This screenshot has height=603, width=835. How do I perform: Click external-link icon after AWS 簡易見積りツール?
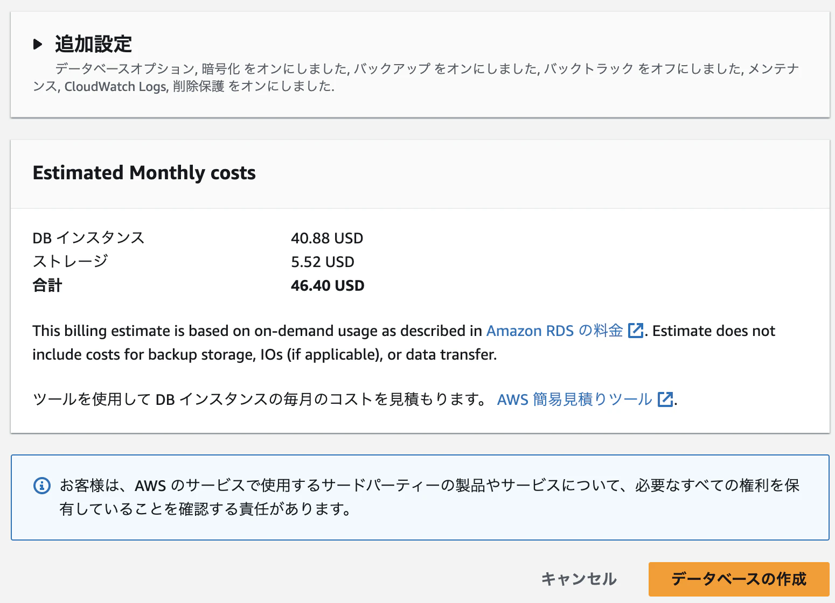[665, 399]
